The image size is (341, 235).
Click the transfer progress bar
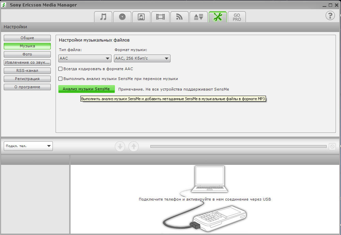238,146
